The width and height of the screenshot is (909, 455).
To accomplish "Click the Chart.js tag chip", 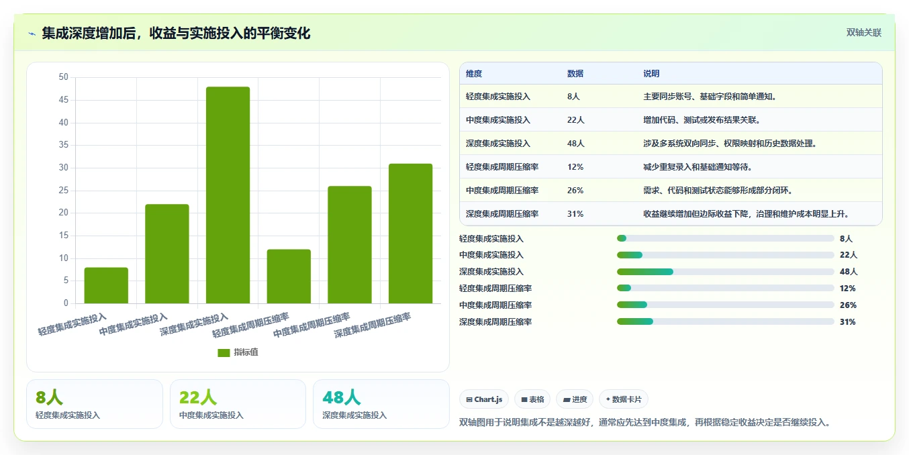I will (484, 399).
